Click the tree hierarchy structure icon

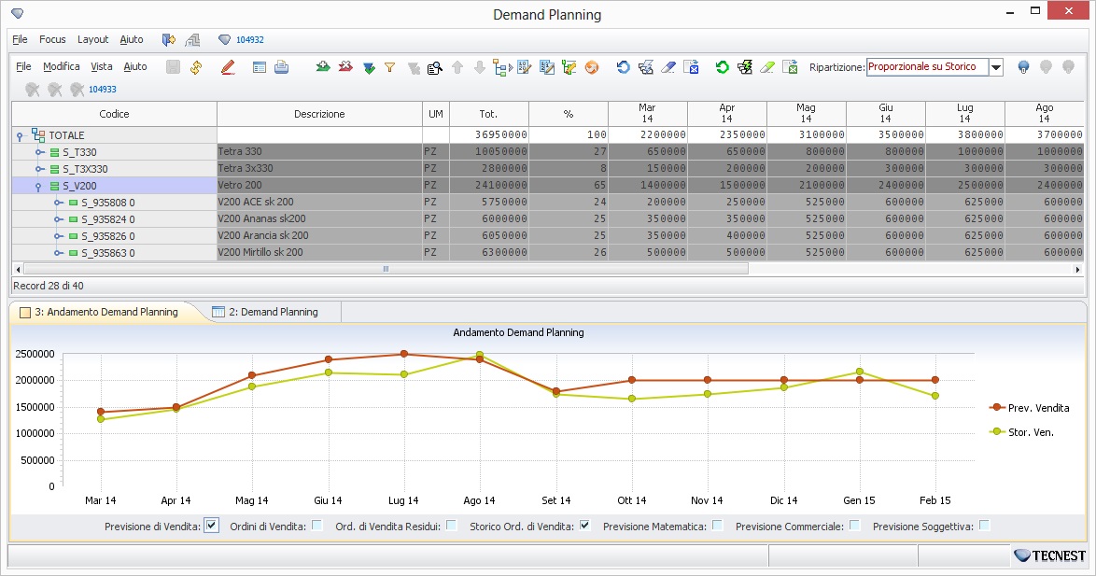502,68
